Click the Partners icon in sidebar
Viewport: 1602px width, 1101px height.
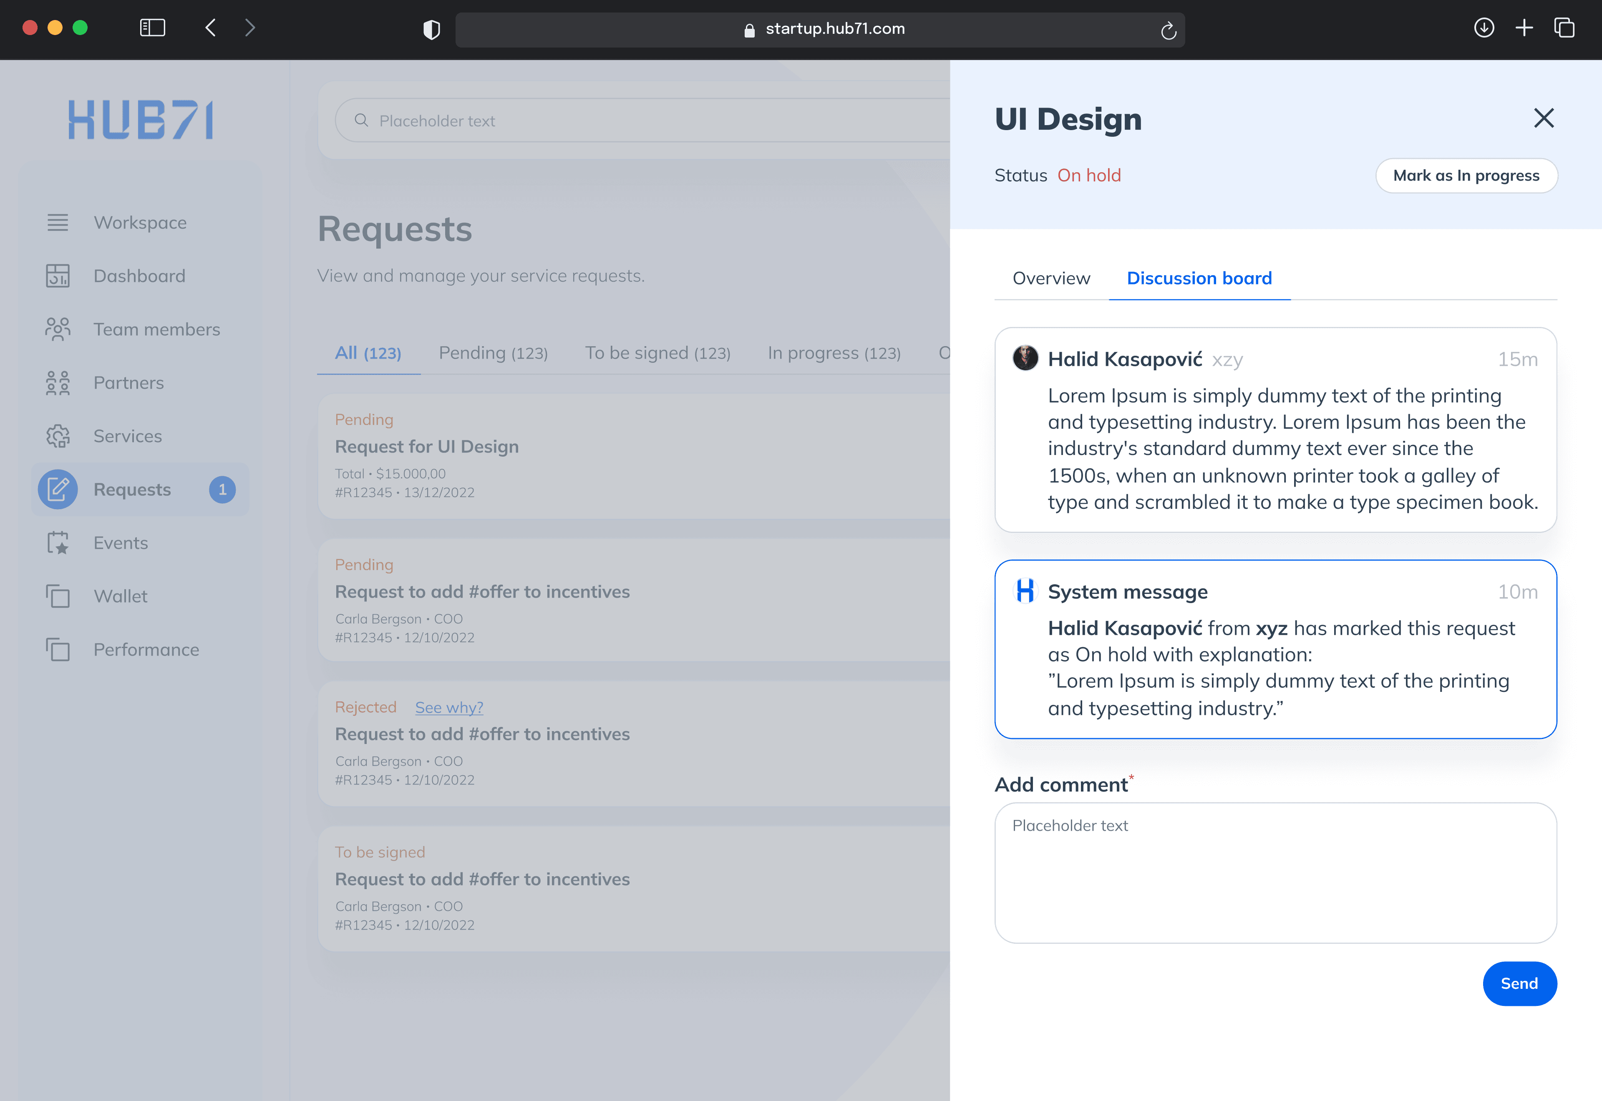[58, 383]
